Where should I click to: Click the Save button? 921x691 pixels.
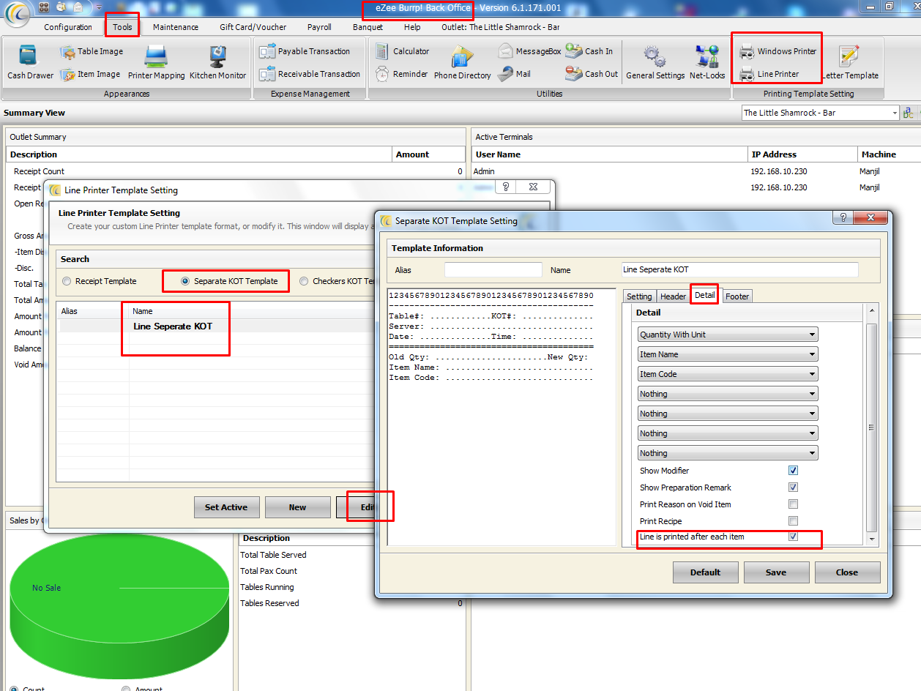776,572
